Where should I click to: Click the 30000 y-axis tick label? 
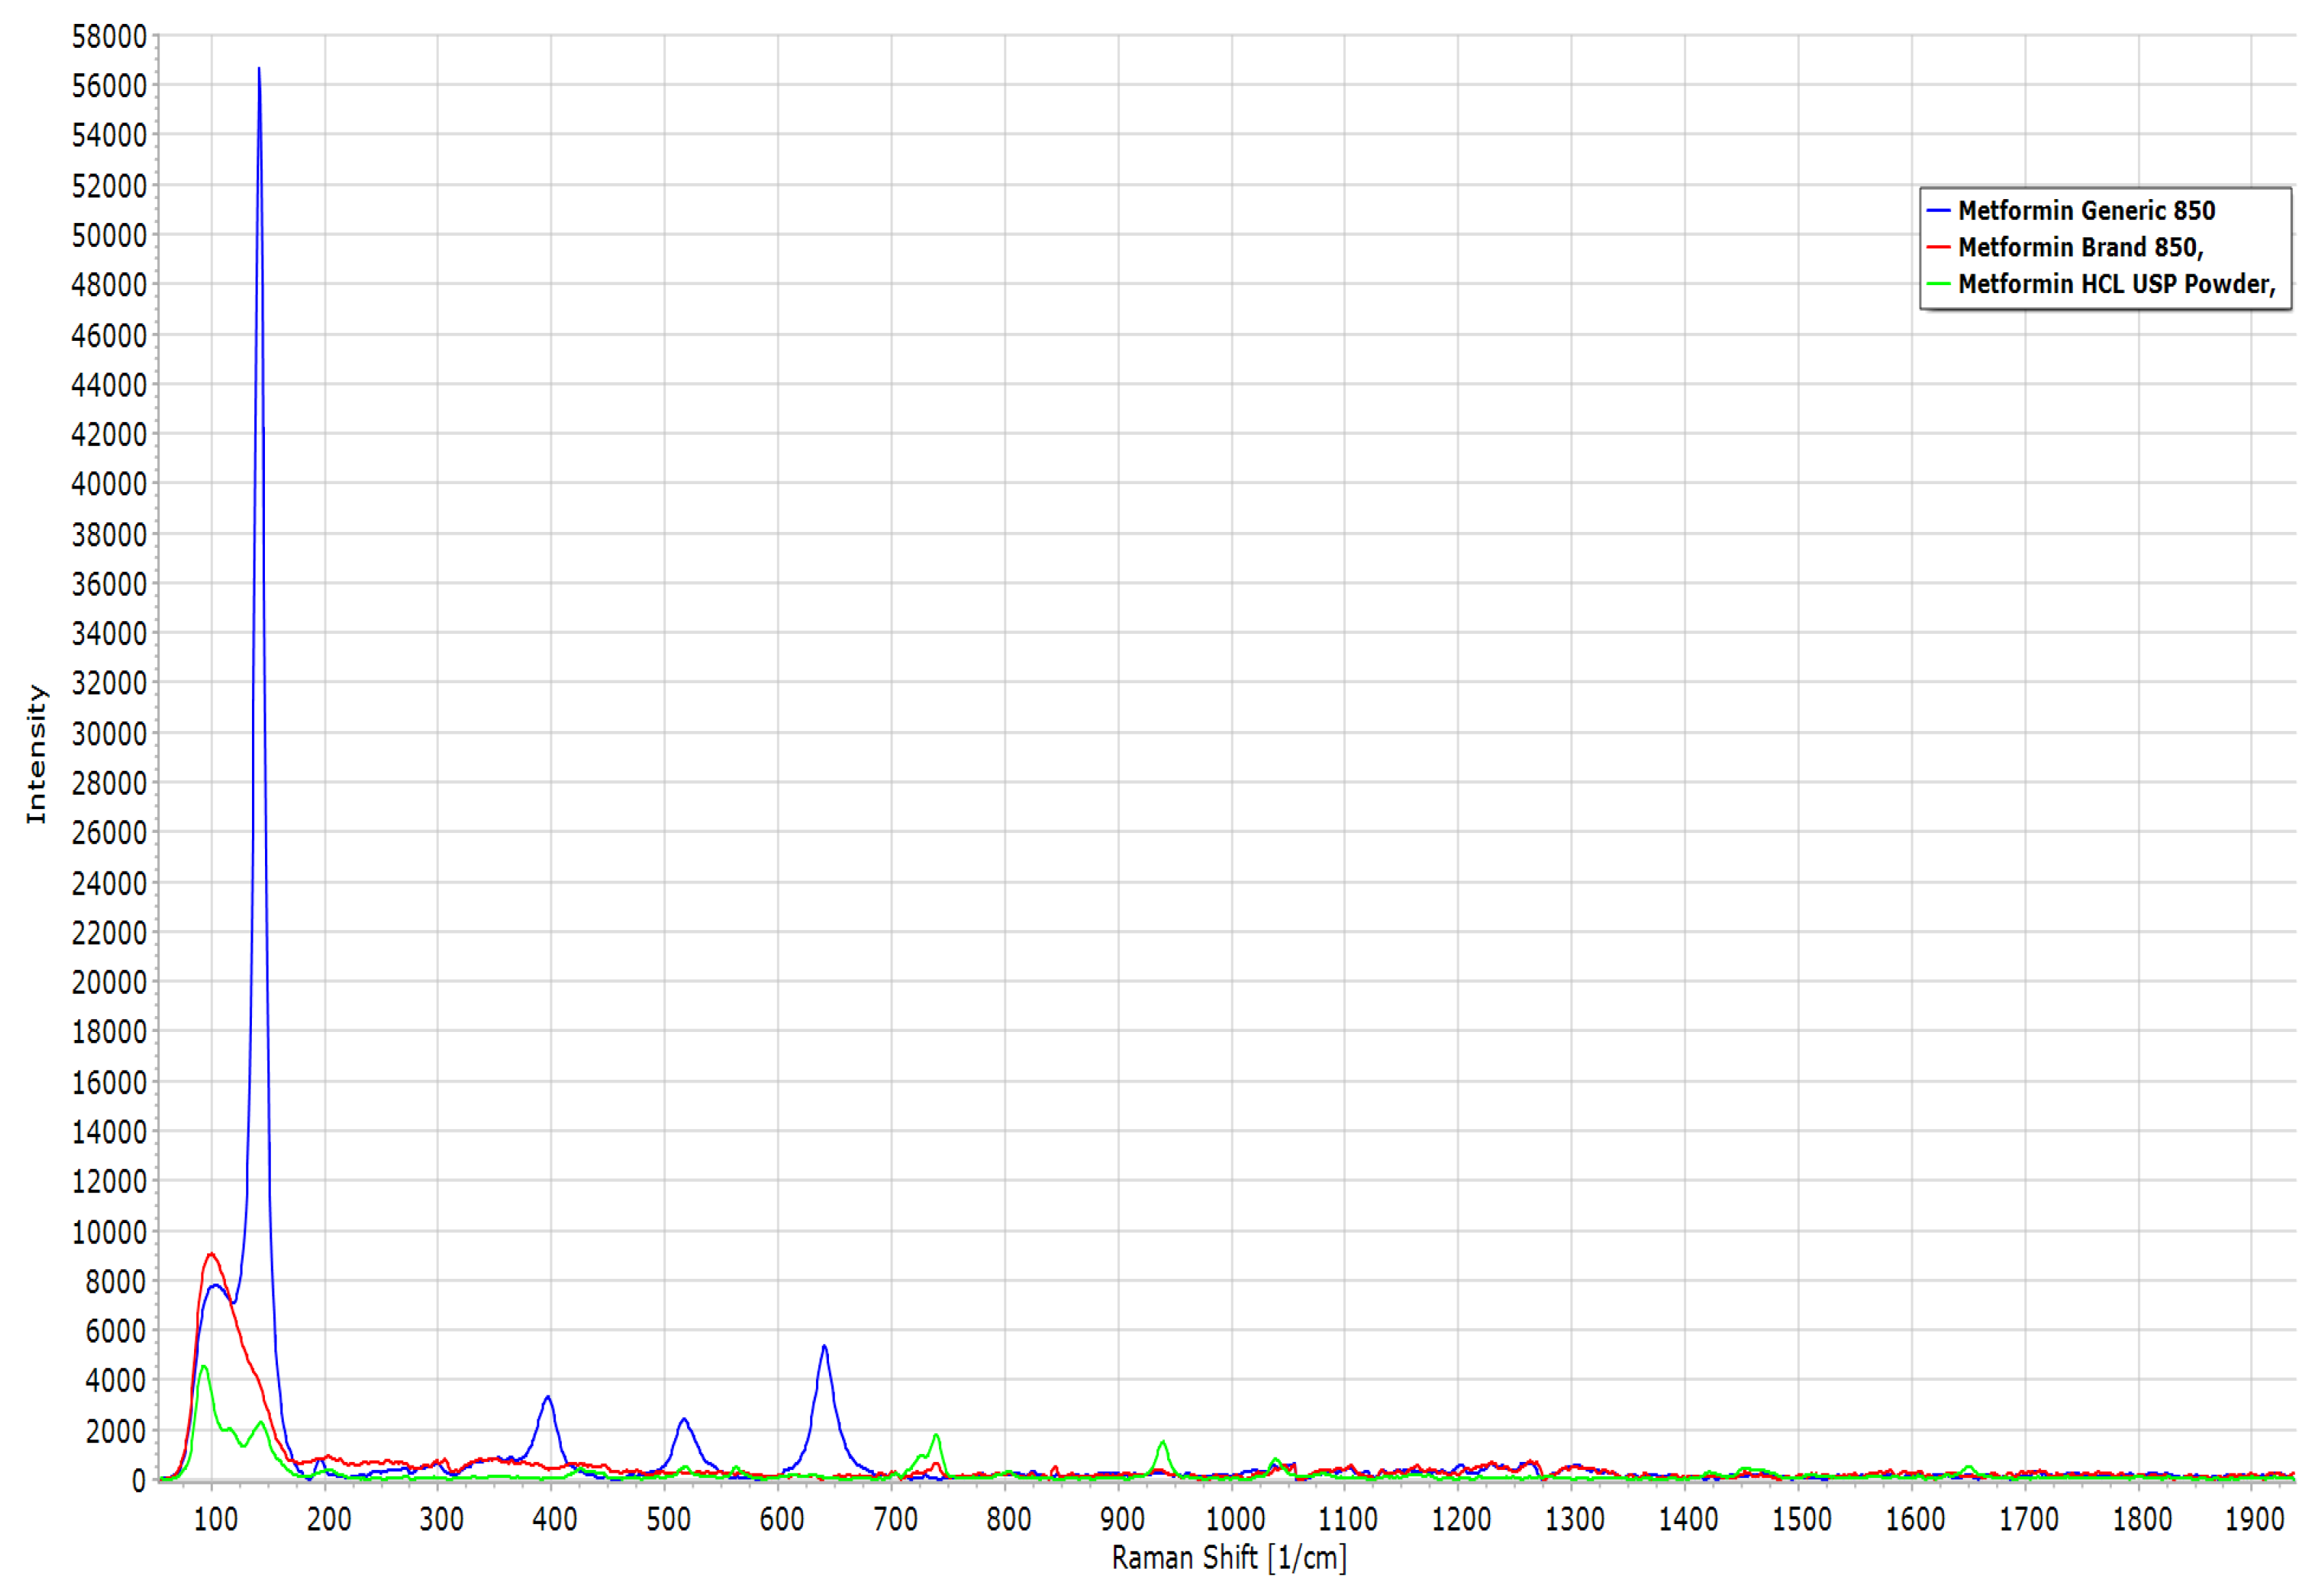109,734
